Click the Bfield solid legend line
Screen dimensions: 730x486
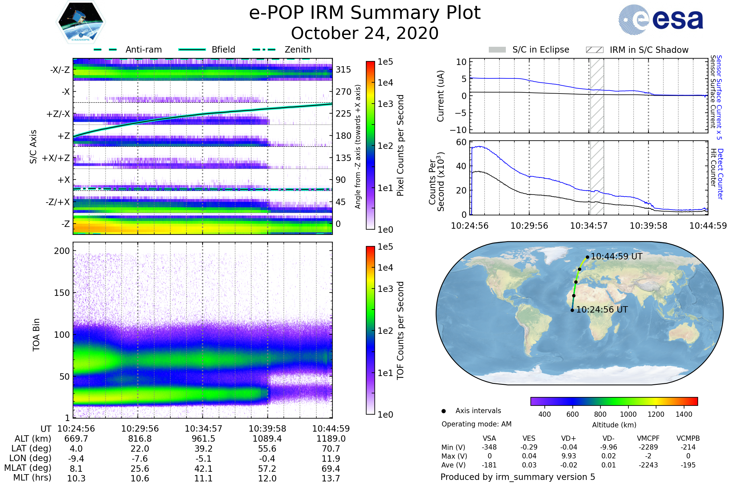[x=192, y=50]
